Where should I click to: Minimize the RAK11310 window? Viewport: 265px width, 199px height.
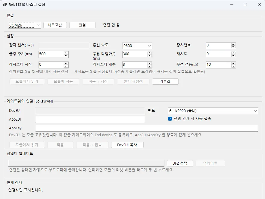pos(232,5)
